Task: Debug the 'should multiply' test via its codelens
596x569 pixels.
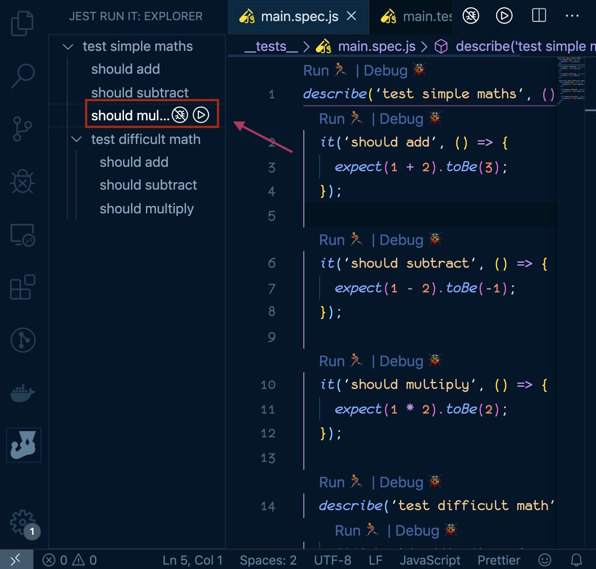Action: pos(400,361)
